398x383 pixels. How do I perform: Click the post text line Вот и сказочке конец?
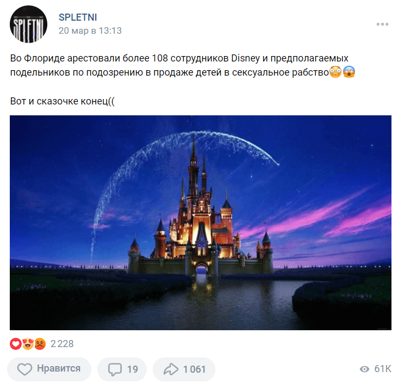[63, 101]
